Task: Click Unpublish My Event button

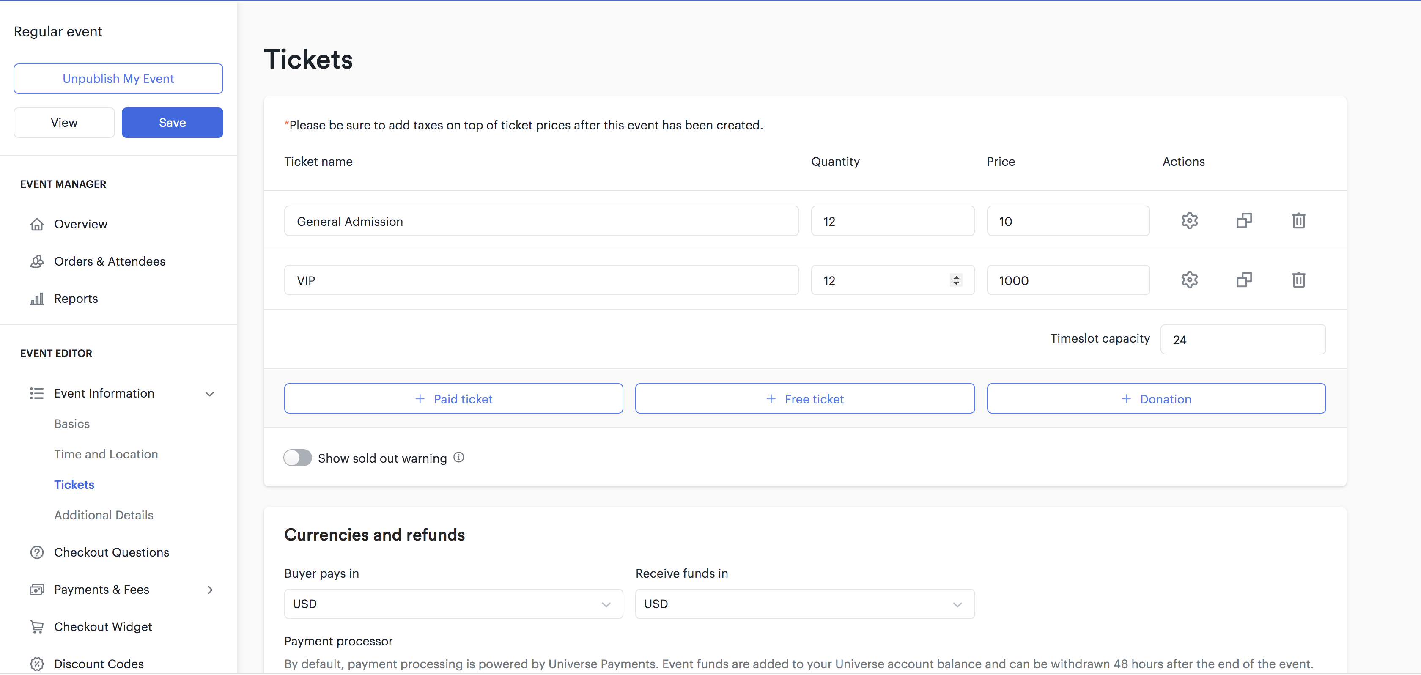Action: pos(118,78)
